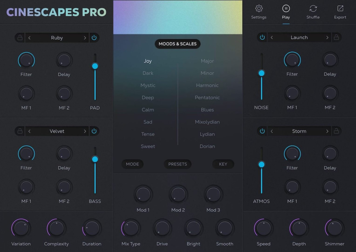This screenshot has height=252, width=356.
Task: Go to previous preset before Storm
Action: [x=272, y=131]
